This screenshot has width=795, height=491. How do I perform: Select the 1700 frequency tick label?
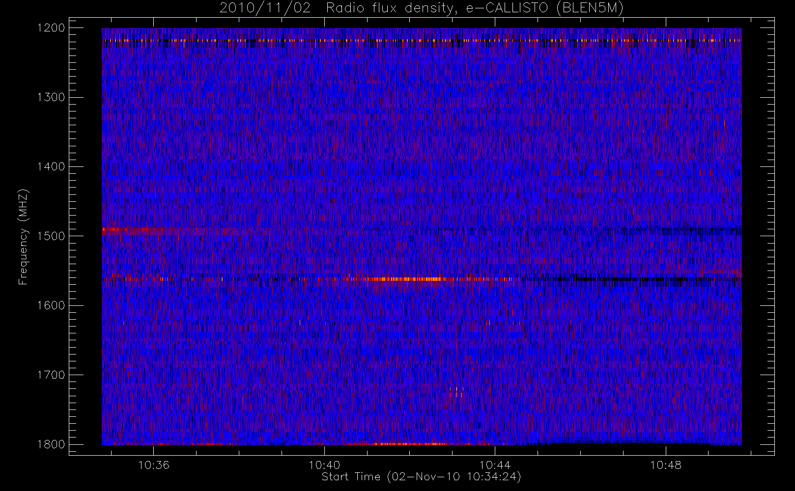pos(51,375)
